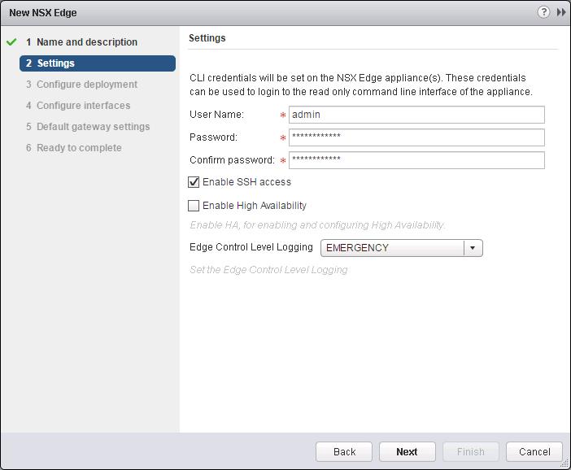Focus the Password input field

click(416, 137)
